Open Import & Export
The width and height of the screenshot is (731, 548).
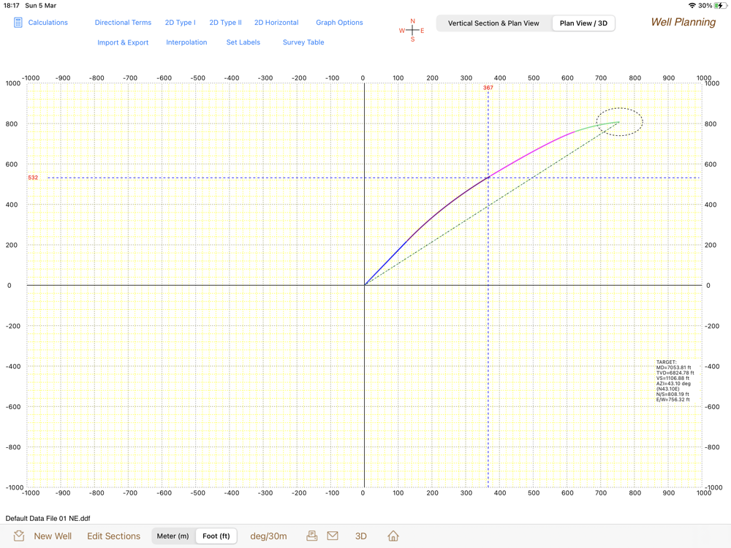[x=123, y=42]
